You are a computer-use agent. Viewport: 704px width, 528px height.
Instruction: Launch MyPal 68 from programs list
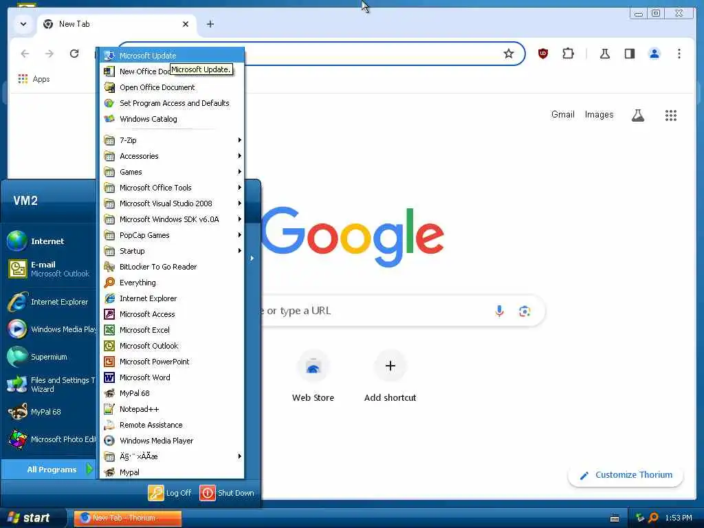172,393
